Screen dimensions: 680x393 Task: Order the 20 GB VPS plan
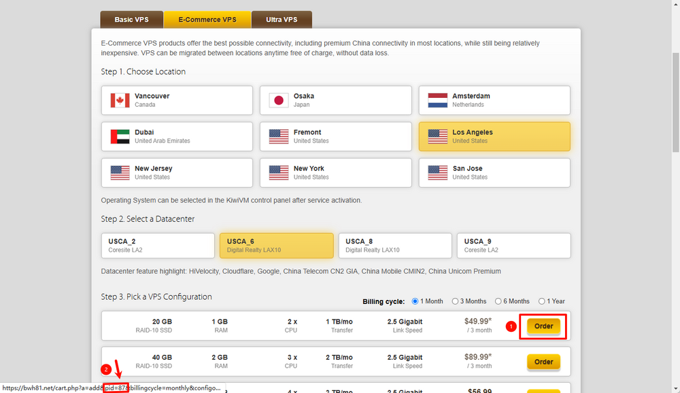543,326
